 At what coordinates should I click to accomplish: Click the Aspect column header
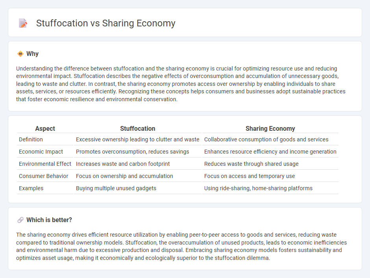45,128
